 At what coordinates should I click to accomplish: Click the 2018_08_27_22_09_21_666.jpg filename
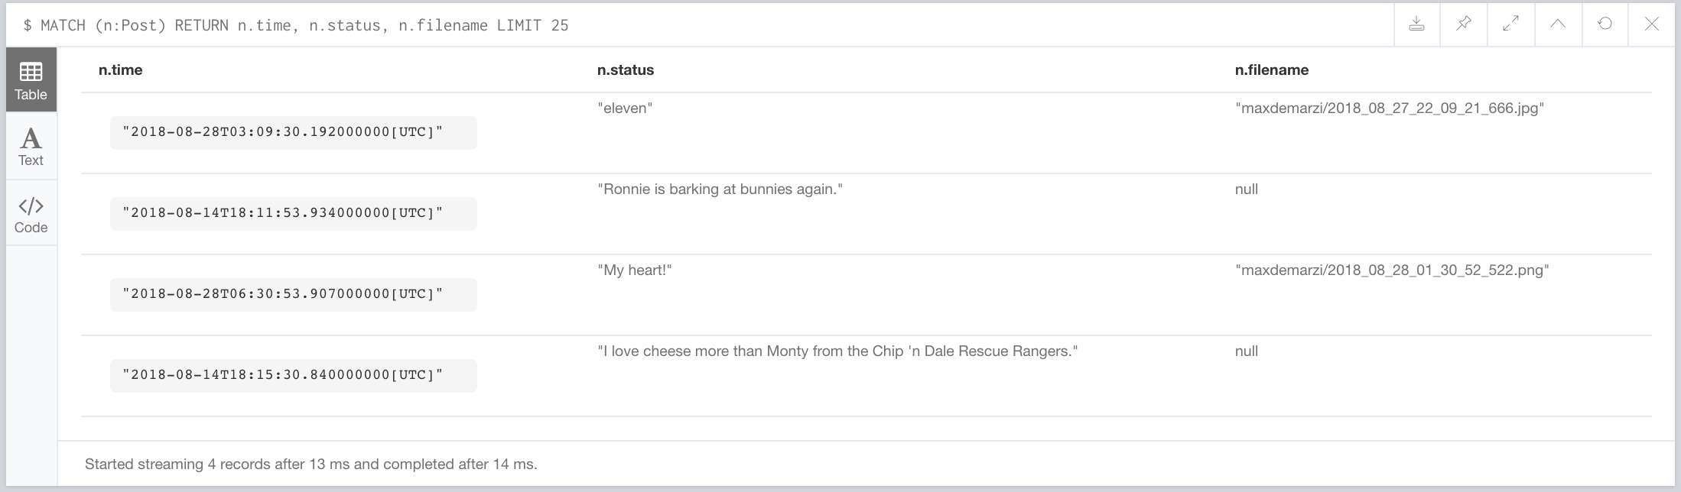click(x=1389, y=108)
